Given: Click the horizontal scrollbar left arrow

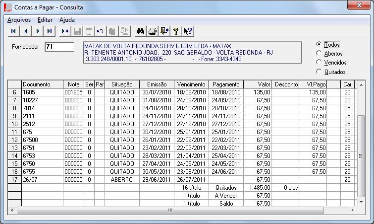Looking at the screenshot, I should pos(12,211).
